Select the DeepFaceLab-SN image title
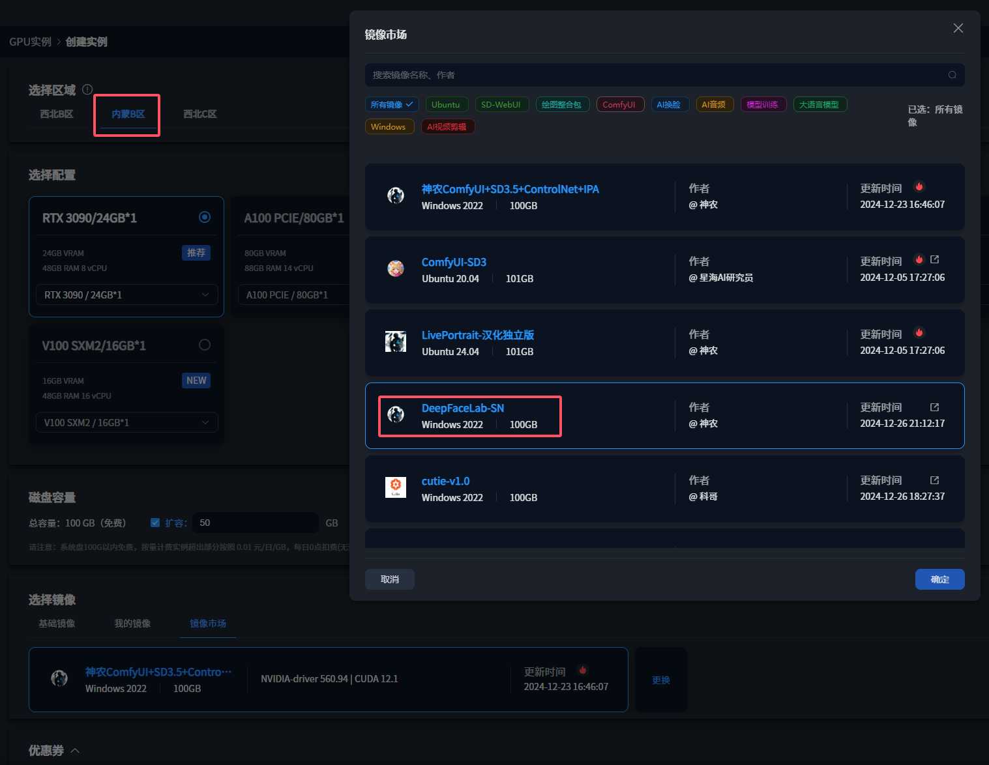 (463, 408)
